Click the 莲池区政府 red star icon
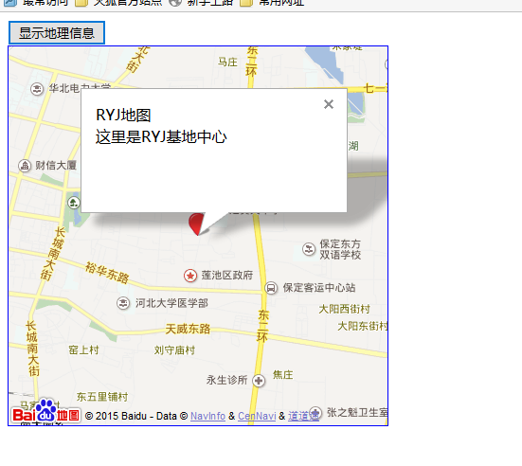The height and width of the screenshot is (466, 522). (190, 276)
